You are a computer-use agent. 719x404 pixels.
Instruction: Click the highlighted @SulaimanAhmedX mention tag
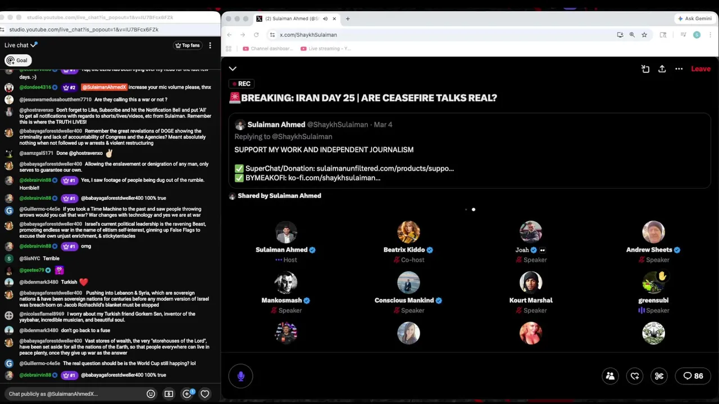104,88
